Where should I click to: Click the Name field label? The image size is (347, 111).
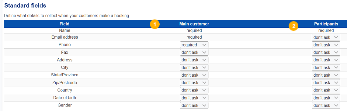pyautogui.click(x=64, y=30)
